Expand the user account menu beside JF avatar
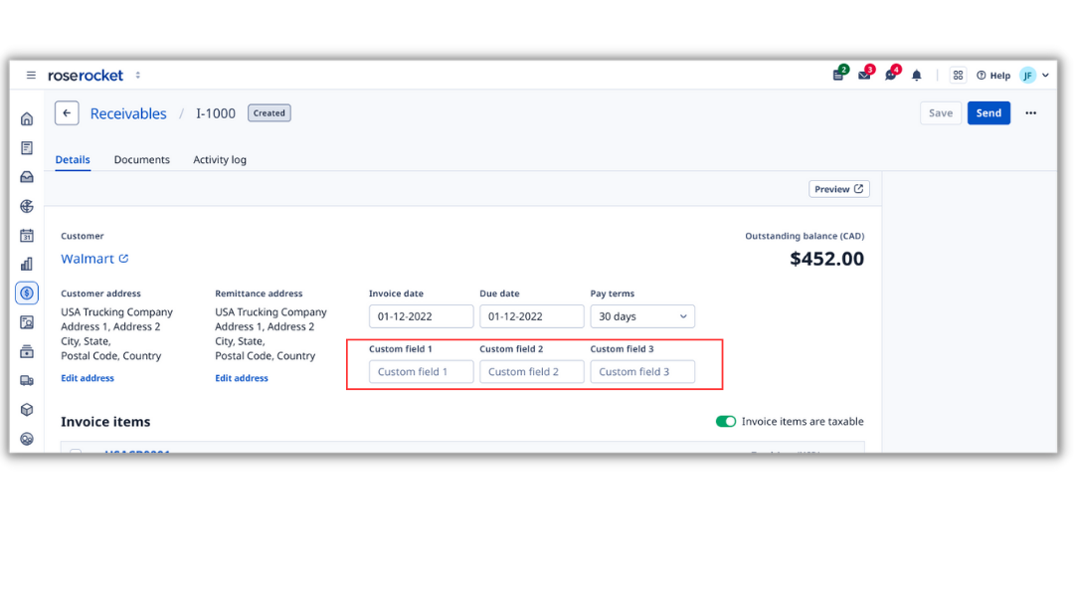 click(1045, 75)
